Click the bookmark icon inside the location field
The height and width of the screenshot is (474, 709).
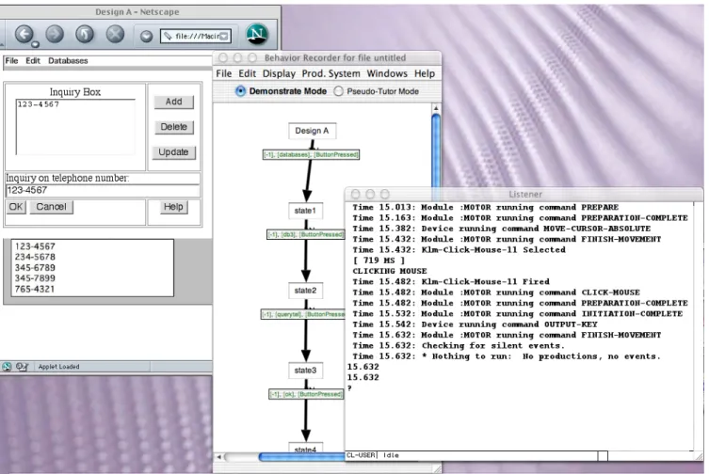coord(168,36)
